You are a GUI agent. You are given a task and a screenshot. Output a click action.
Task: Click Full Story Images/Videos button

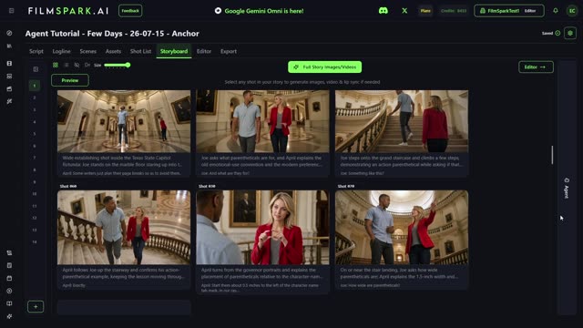(324, 67)
